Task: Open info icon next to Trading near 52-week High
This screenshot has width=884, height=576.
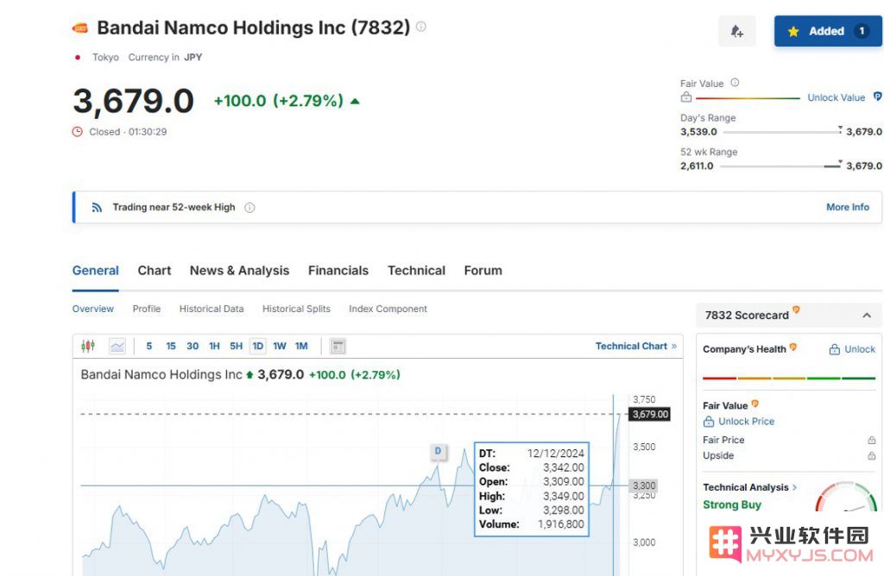Action: pyautogui.click(x=249, y=208)
